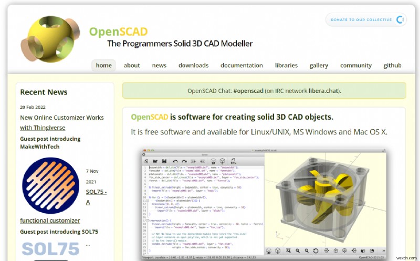Click the Top view cube icon
The image size is (420, 261).
pyautogui.click(x=335, y=250)
